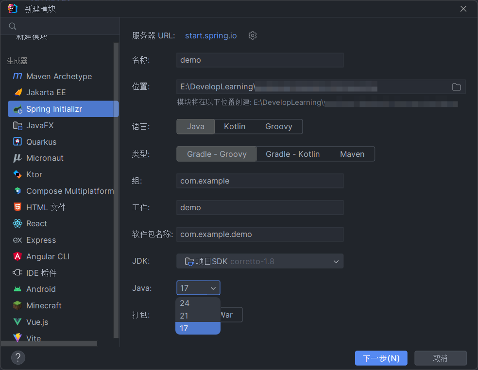Open the start.spring.io server link
Screen dimensions: 478x370
[211, 35]
